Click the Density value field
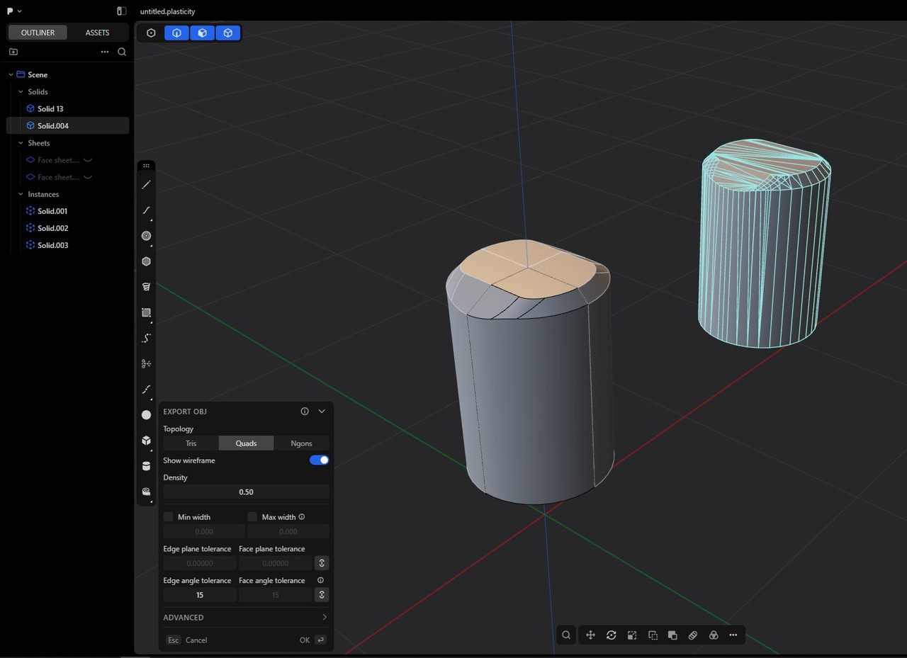 (246, 492)
